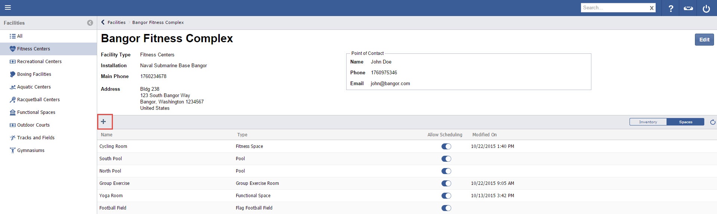Click the power logout icon

click(706, 8)
